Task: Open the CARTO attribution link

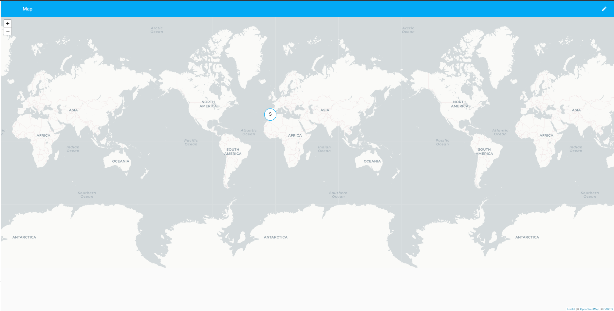Action: pyautogui.click(x=608, y=309)
